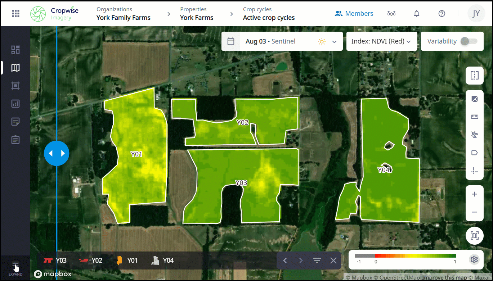This screenshot has width=493, height=281.
Task: Click the Members link
Action: [354, 14]
